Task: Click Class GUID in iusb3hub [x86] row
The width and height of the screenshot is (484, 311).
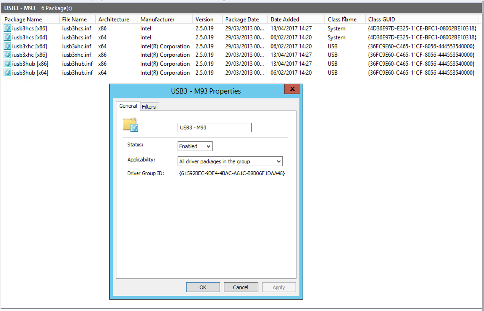Action: (421, 64)
